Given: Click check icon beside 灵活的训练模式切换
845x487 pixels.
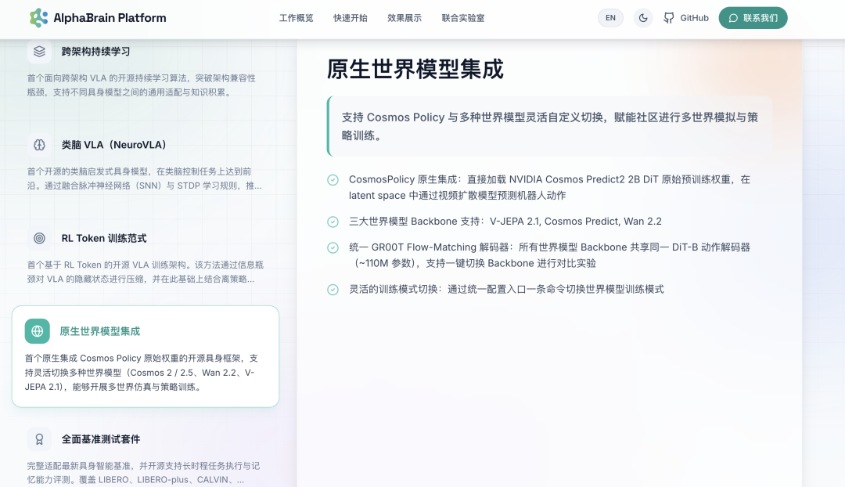Looking at the screenshot, I should 333,290.
